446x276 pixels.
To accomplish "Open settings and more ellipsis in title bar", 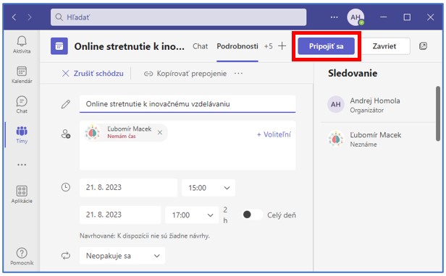I will click(x=334, y=17).
